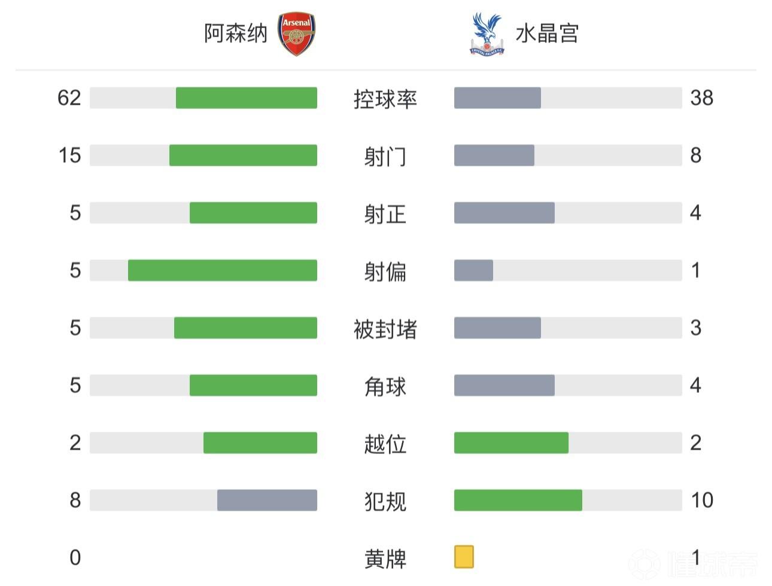Click the yellow card icon
Screen dimensions: 772x586
pos(464,557)
